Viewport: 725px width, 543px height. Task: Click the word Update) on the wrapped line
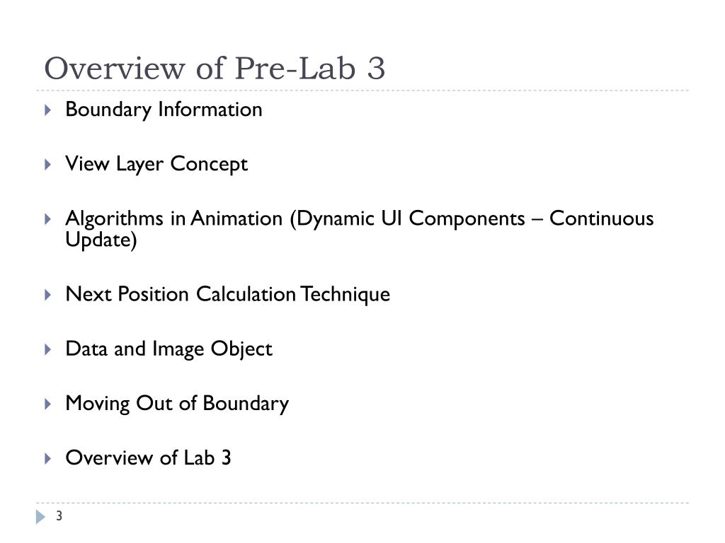coord(101,240)
